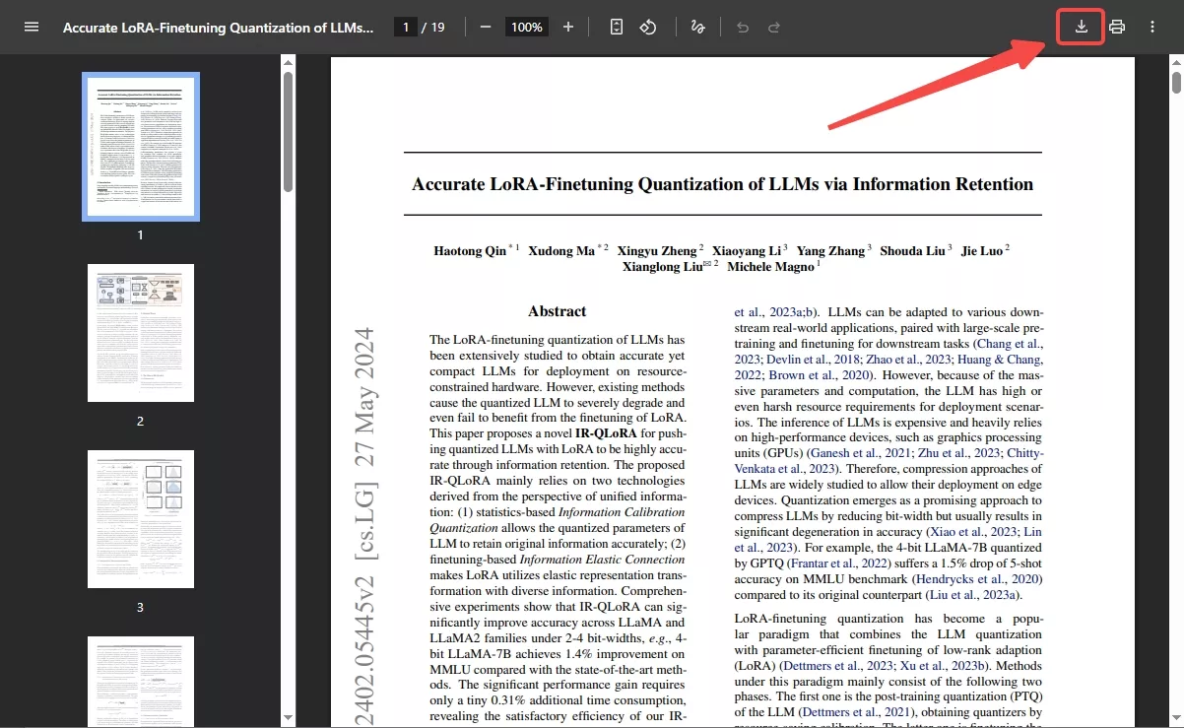Click the thumbnail panel scrollbar down arrow
Viewport: 1184px width, 728px height.
click(288, 718)
